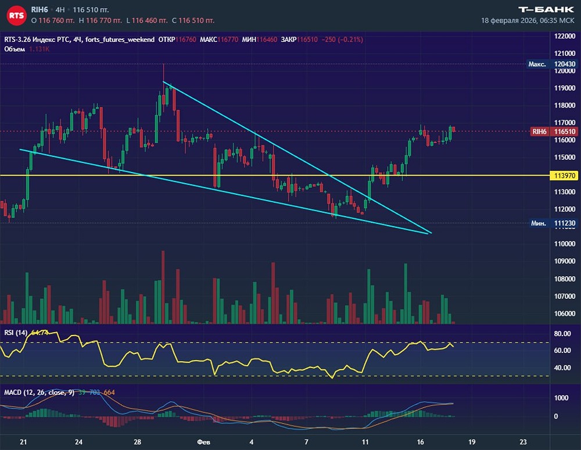Click the RSI 80.00 axis label
The height and width of the screenshot is (450, 581).
coord(562,334)
